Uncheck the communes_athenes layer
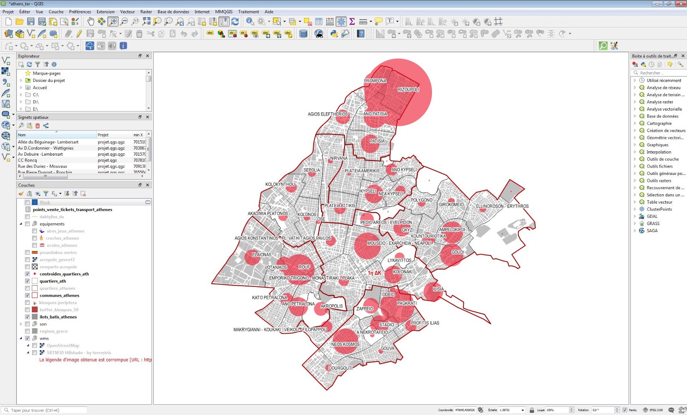 tap(27, 295)
